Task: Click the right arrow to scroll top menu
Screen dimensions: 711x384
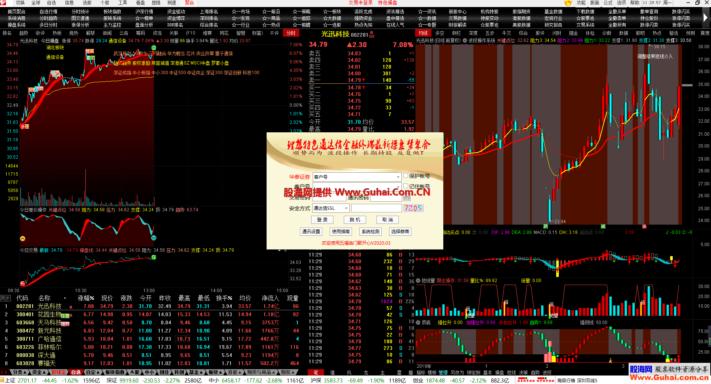Action: 706,18
